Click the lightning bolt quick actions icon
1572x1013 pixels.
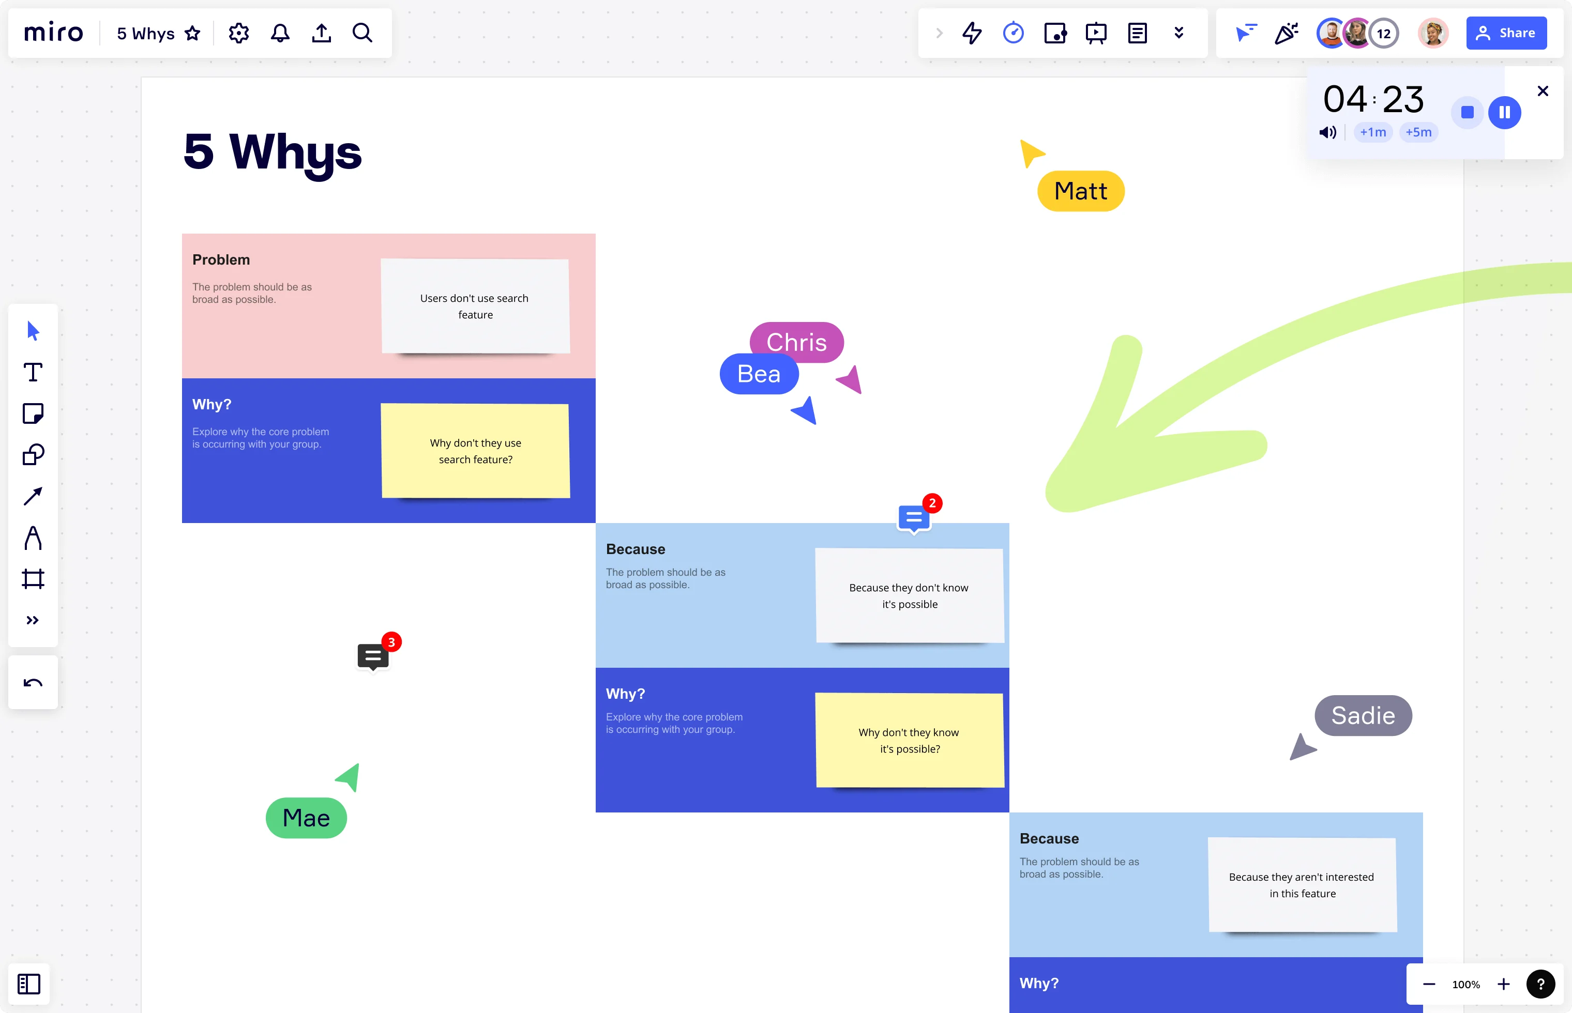[x=971, y=31]
